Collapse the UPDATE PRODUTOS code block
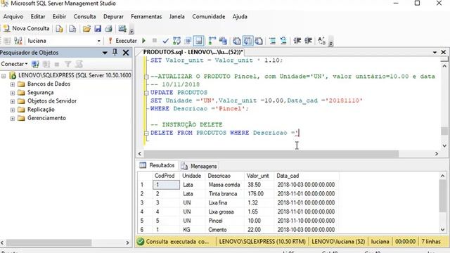The image size is (450, 253). (x=146, y=93)
